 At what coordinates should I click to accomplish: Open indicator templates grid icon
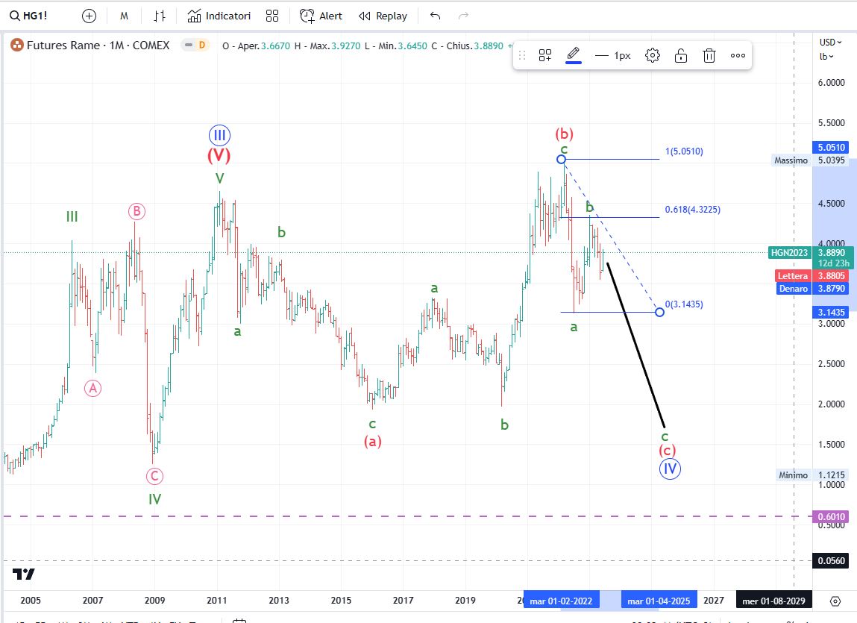pos(272,16)
